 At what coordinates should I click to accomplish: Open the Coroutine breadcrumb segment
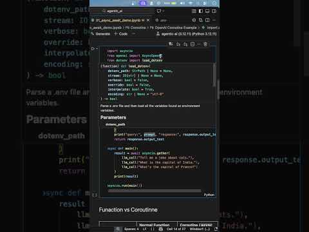pyautogui.click(x=135, y=28)
